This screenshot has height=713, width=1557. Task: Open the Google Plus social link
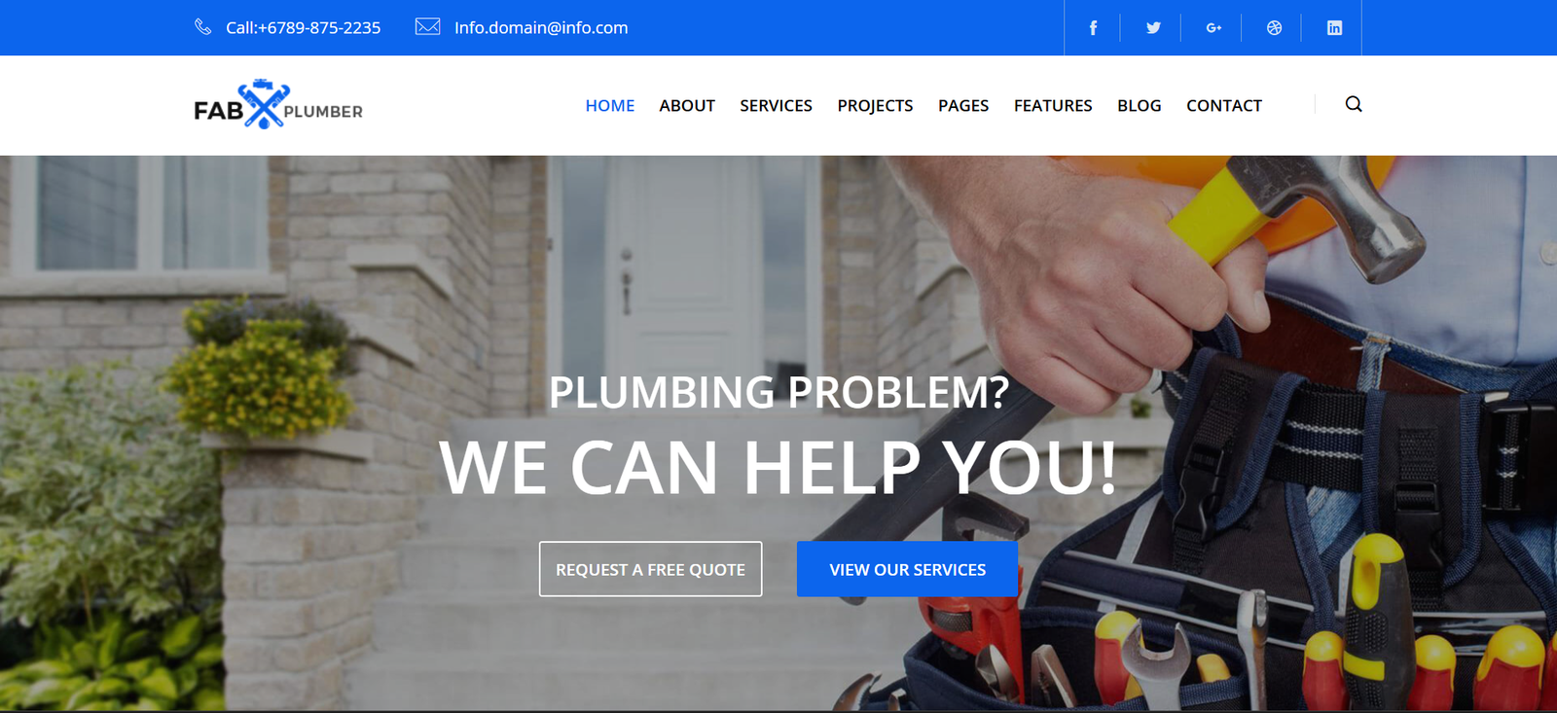(1213, 28)
